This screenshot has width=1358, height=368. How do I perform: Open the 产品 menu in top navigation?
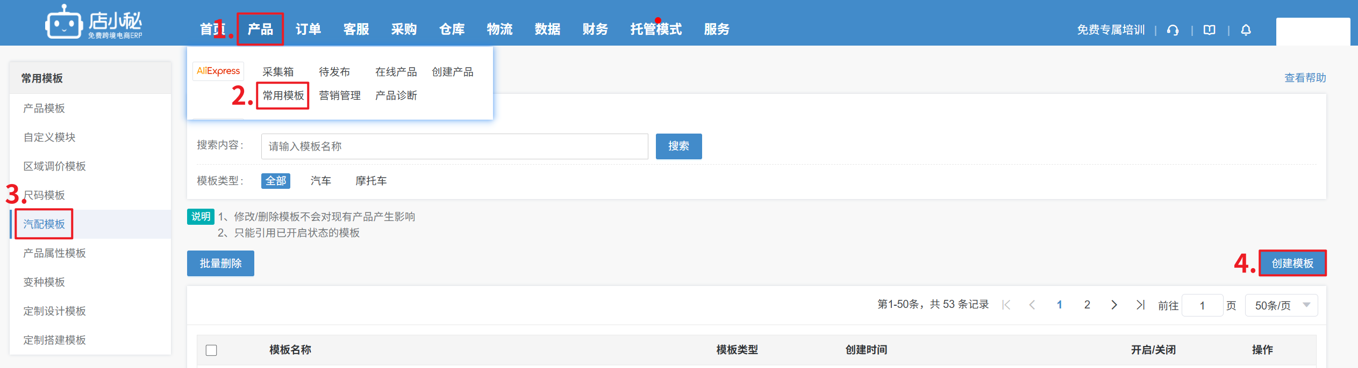pos(260,30)
